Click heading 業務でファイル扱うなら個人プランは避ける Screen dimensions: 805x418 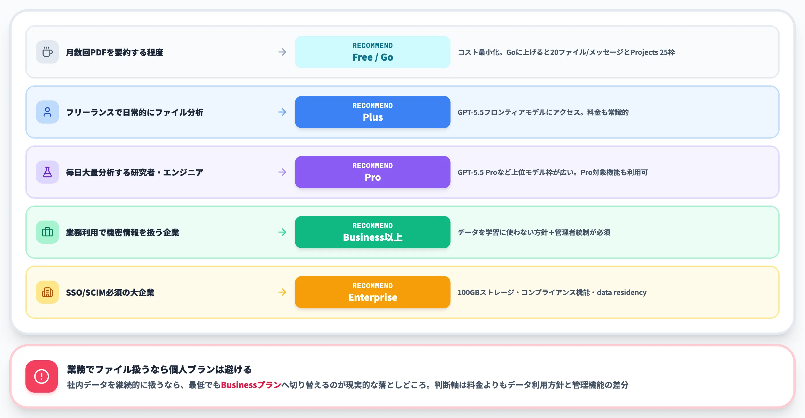point(159,369)
